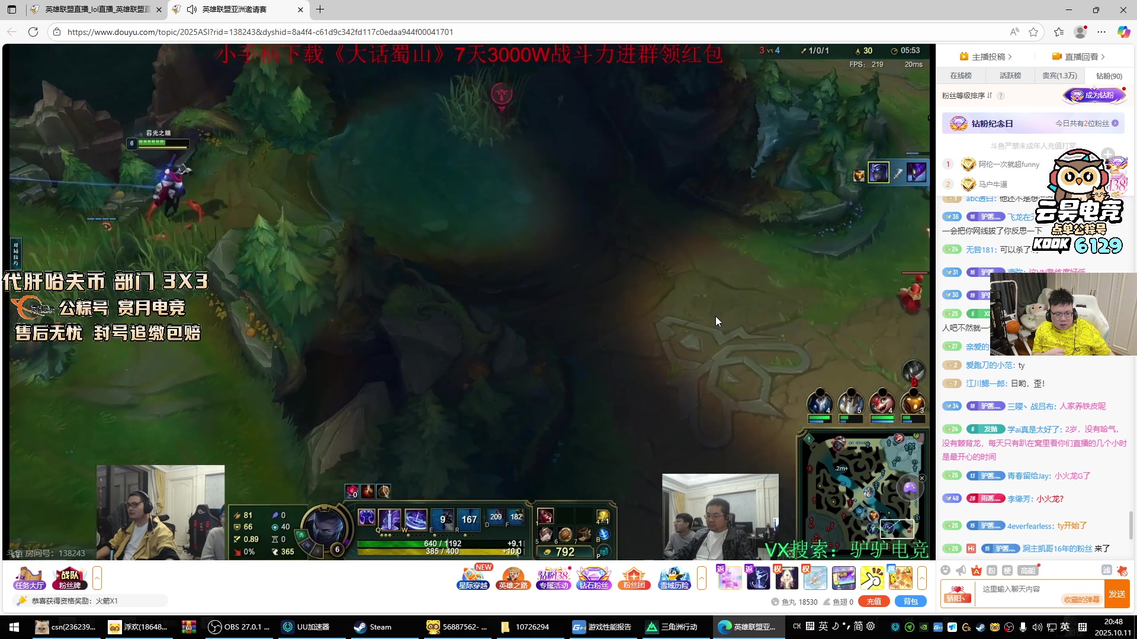Open the 星际穿越 activity icon

473,578
